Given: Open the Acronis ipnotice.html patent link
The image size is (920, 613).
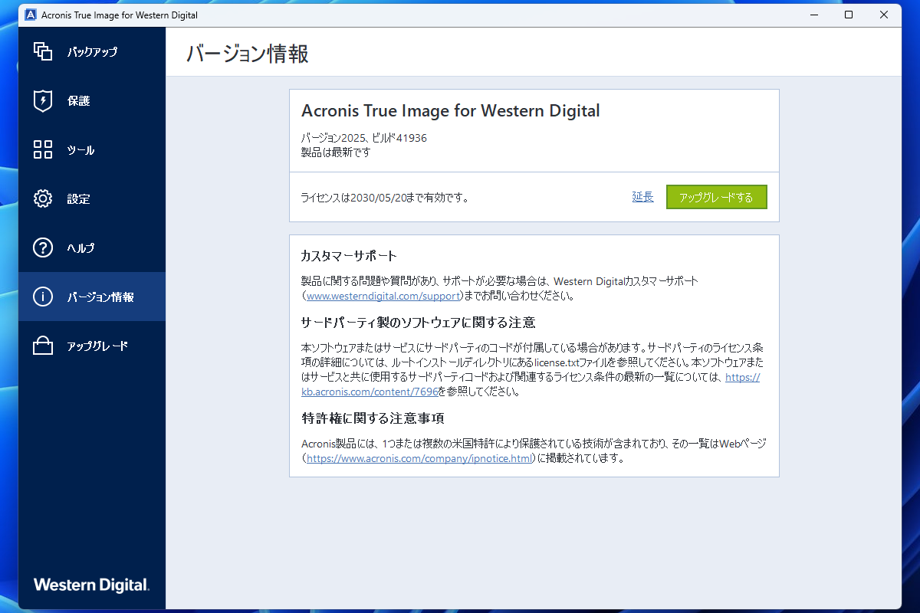Looking at the screenshot, I should (419, 458).
